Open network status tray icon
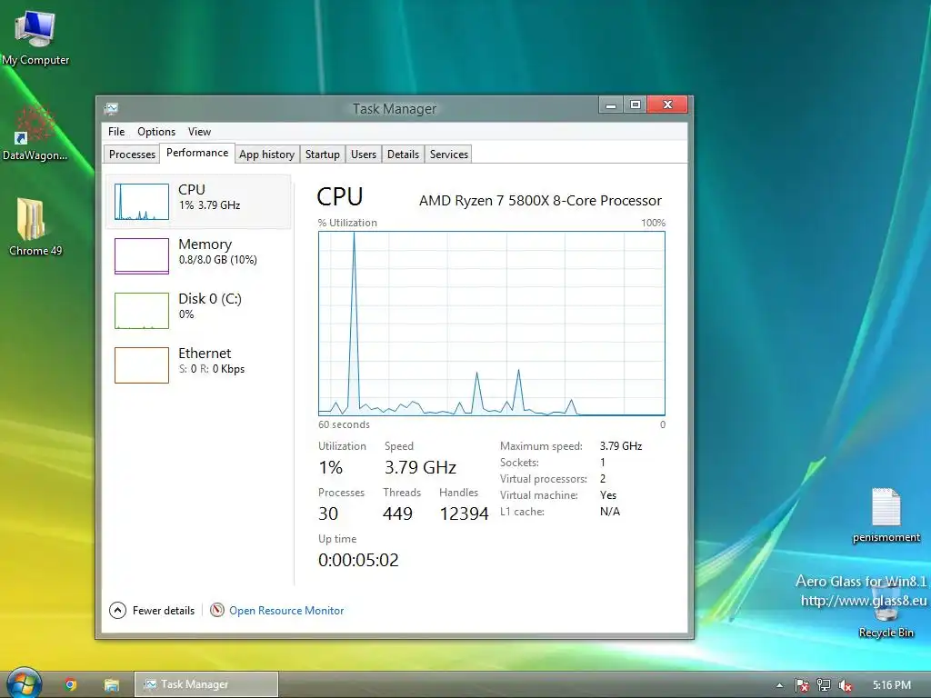Screen dimensions: 931x698 click(x=823, y=685)
